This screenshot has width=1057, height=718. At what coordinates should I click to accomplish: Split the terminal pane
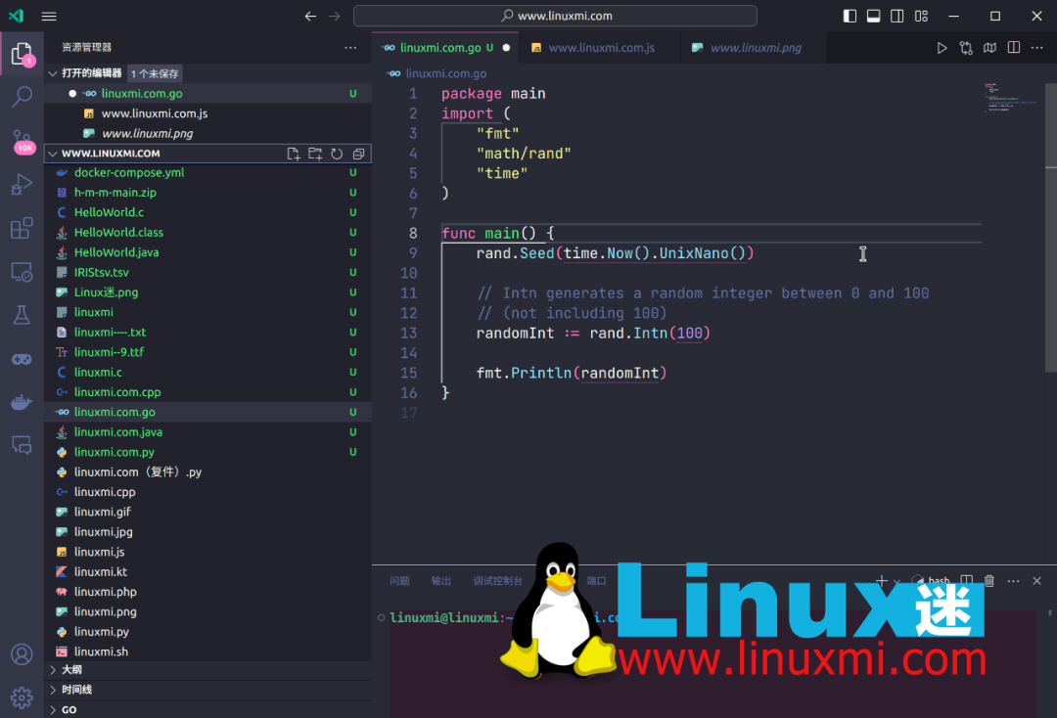(967, 581)
